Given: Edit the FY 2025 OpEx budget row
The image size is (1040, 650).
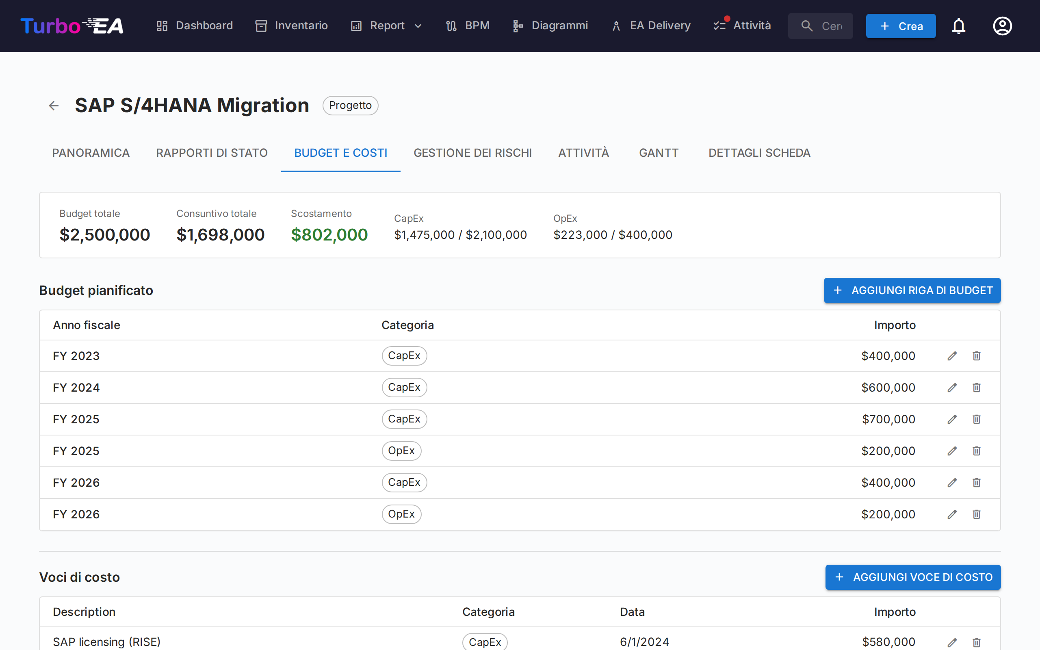Looking at the screenshot, I should point(952,451).
